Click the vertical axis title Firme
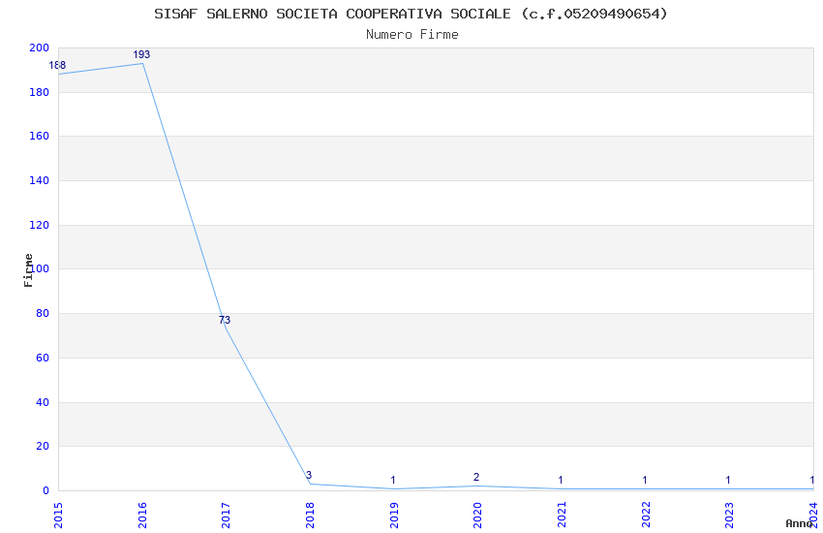Image resolution: width=823 pixels, height=533 pixels. click(28, 270)
